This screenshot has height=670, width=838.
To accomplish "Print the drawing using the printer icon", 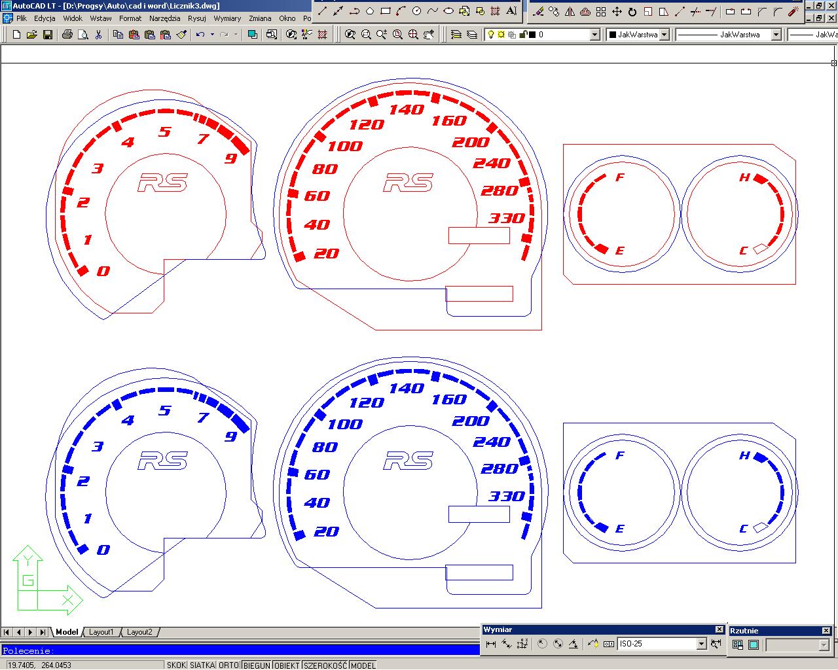I will click(x=67, y=35).
